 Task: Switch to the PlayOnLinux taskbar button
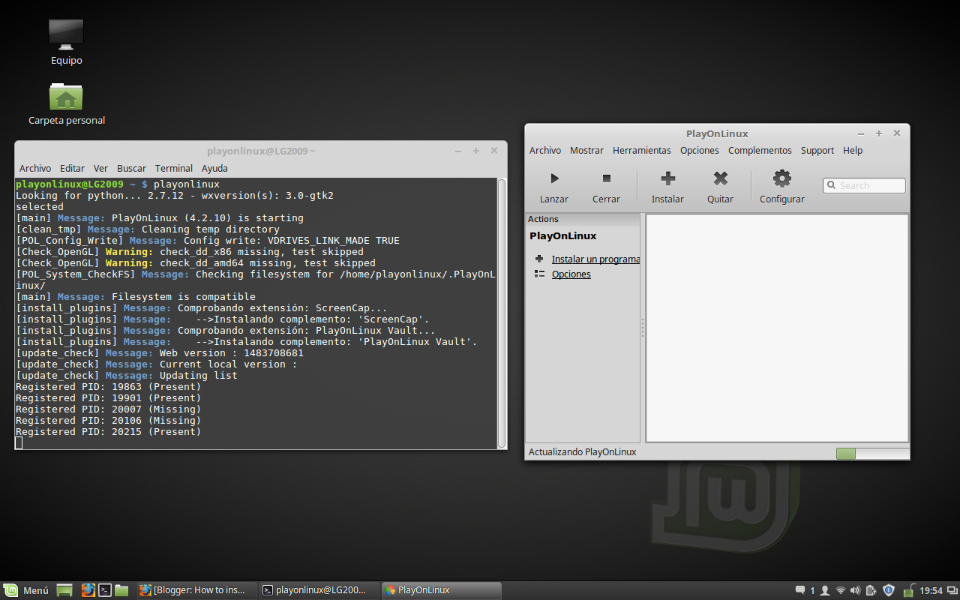[441, 590]
